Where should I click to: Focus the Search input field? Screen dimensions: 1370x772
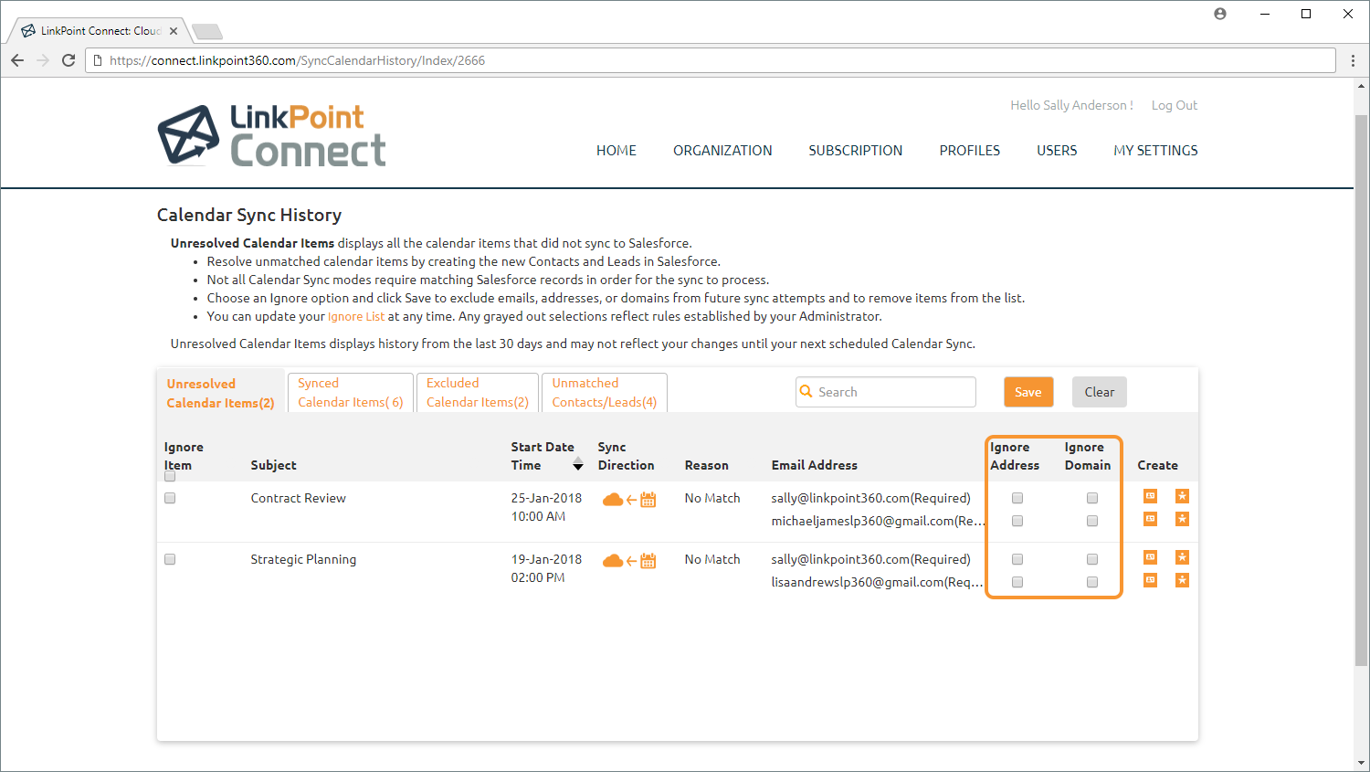pos(886,392)
